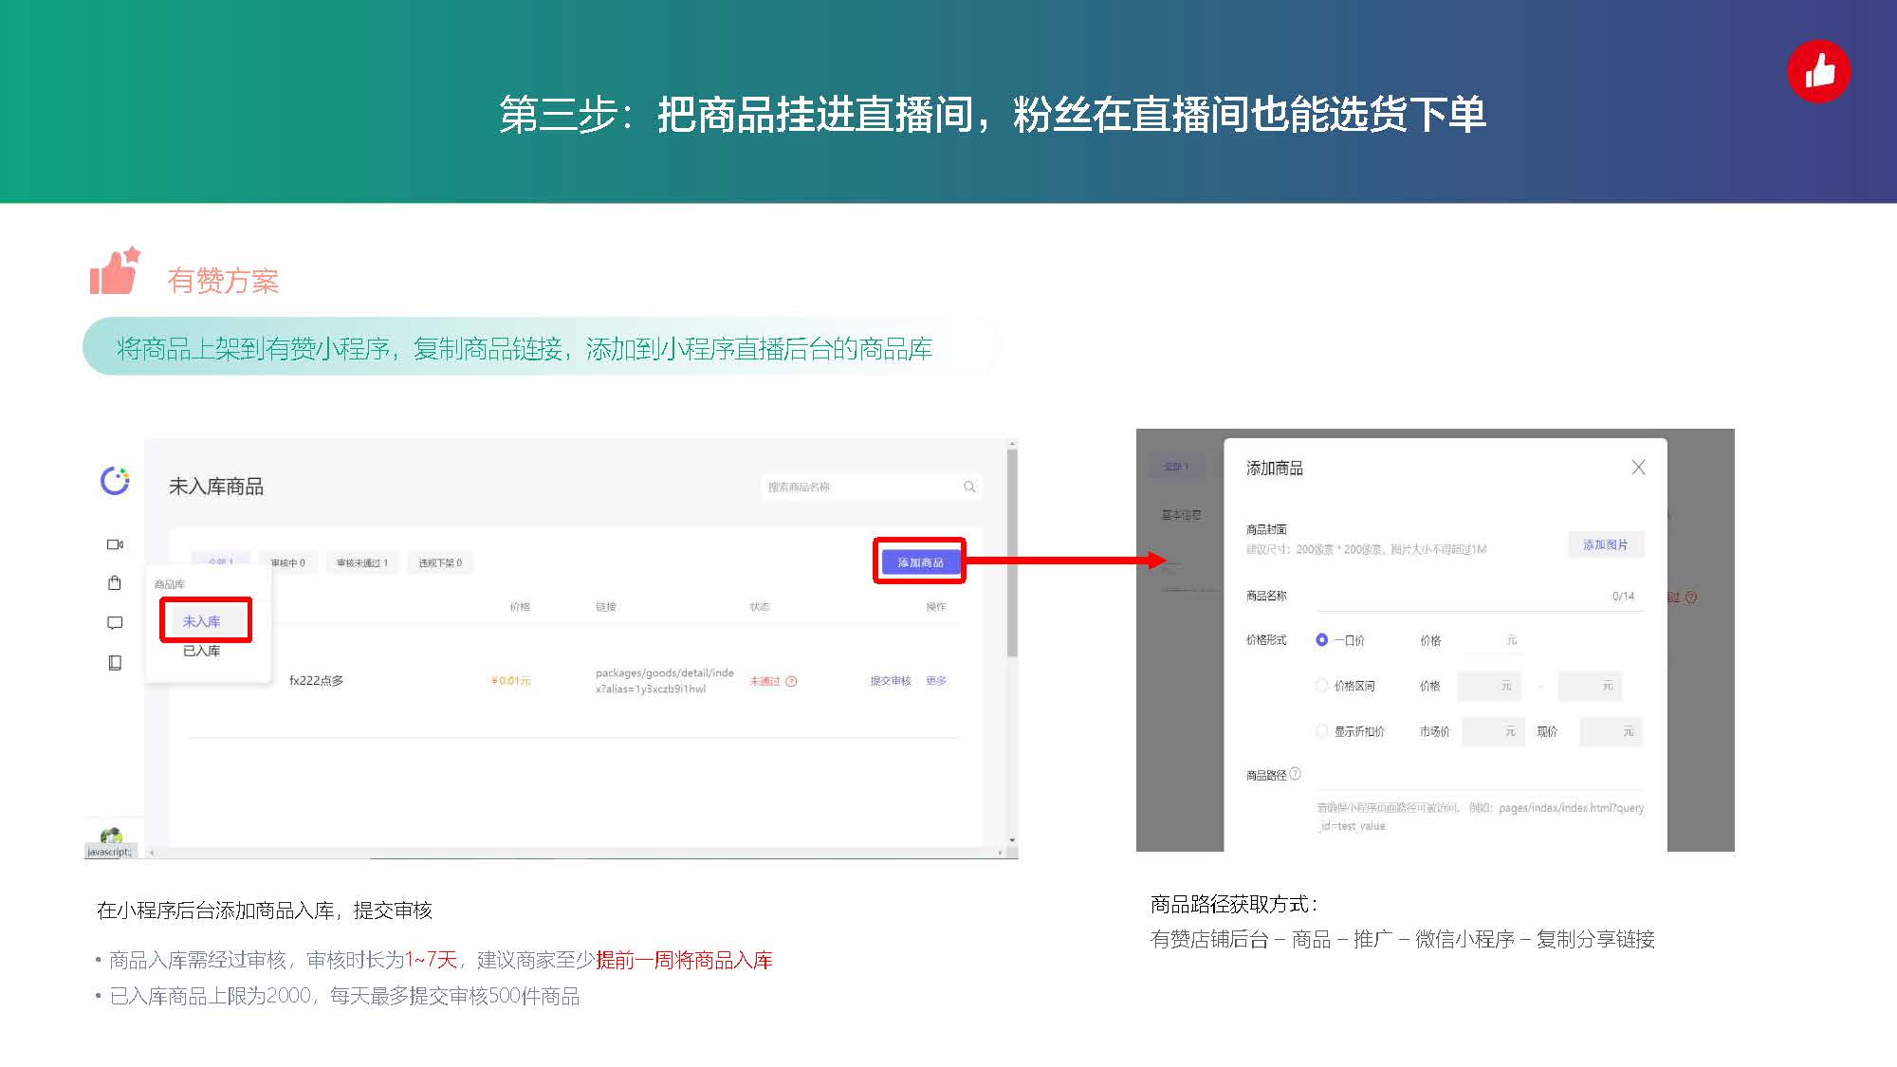Click the 价格 column header
This screenshot has height=1067, width=1897.
pyautogui.click(x=520, y=607)
